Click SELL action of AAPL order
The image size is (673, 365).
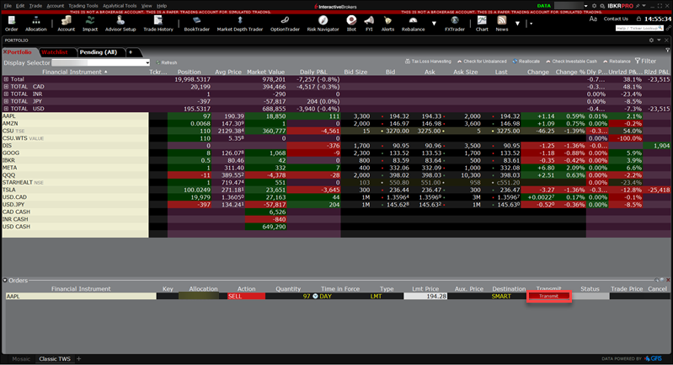[x=246, y=296]
